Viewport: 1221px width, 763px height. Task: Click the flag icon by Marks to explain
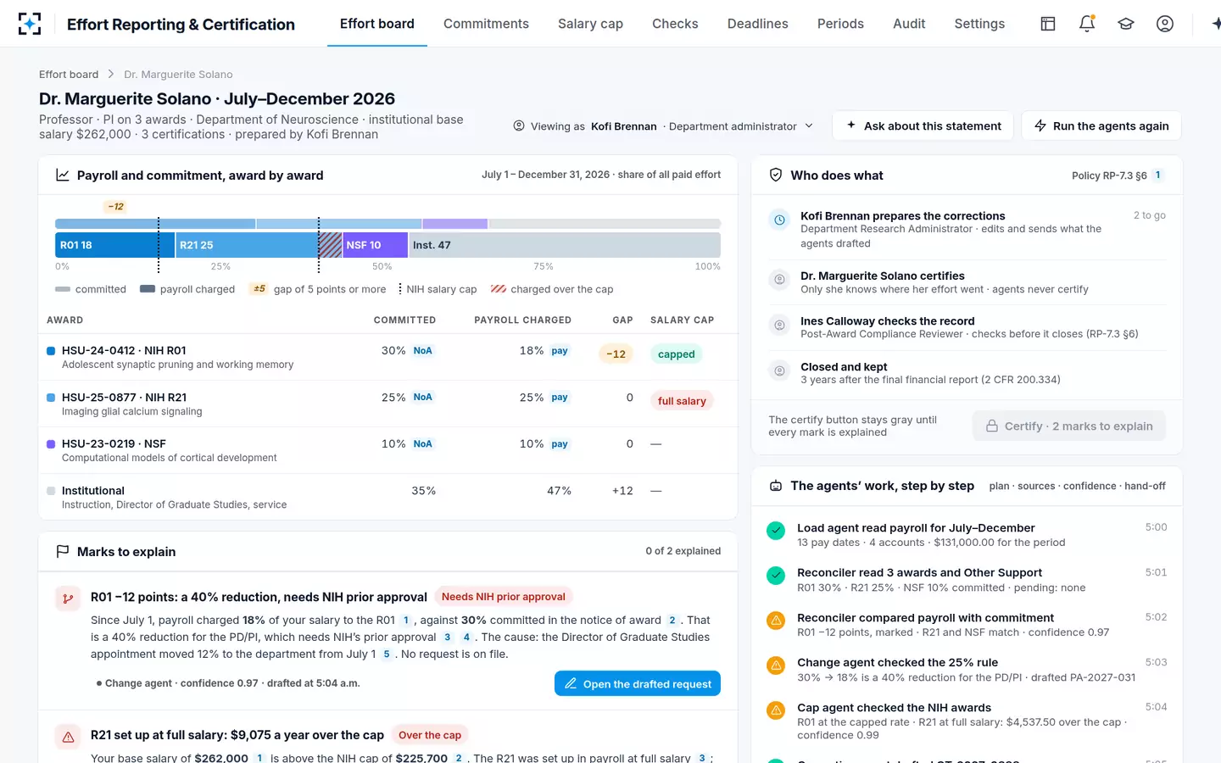coord(63,552)
